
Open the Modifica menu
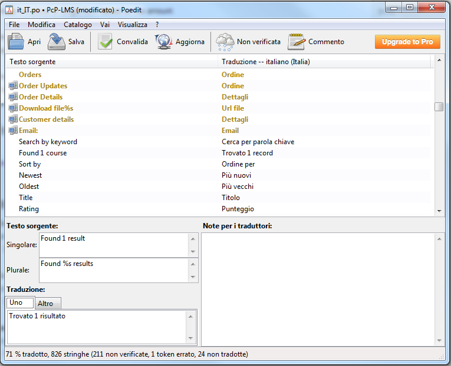pos(41,25)
